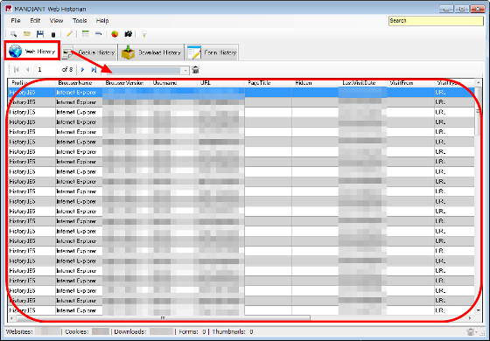
Task: Click the blue arrow toolbar icon
Action: click(98, 34)
